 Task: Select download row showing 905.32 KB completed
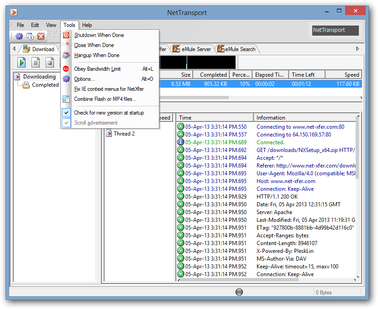[260, 84]
